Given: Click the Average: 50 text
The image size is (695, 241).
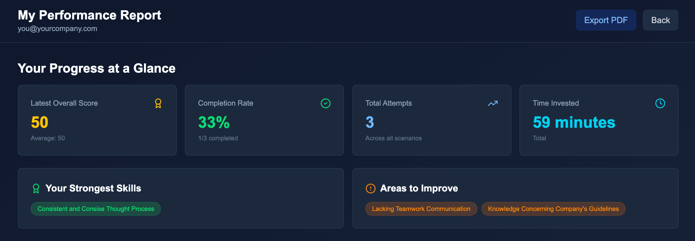Looking at the screenshot, I should [x=48, y=138].
